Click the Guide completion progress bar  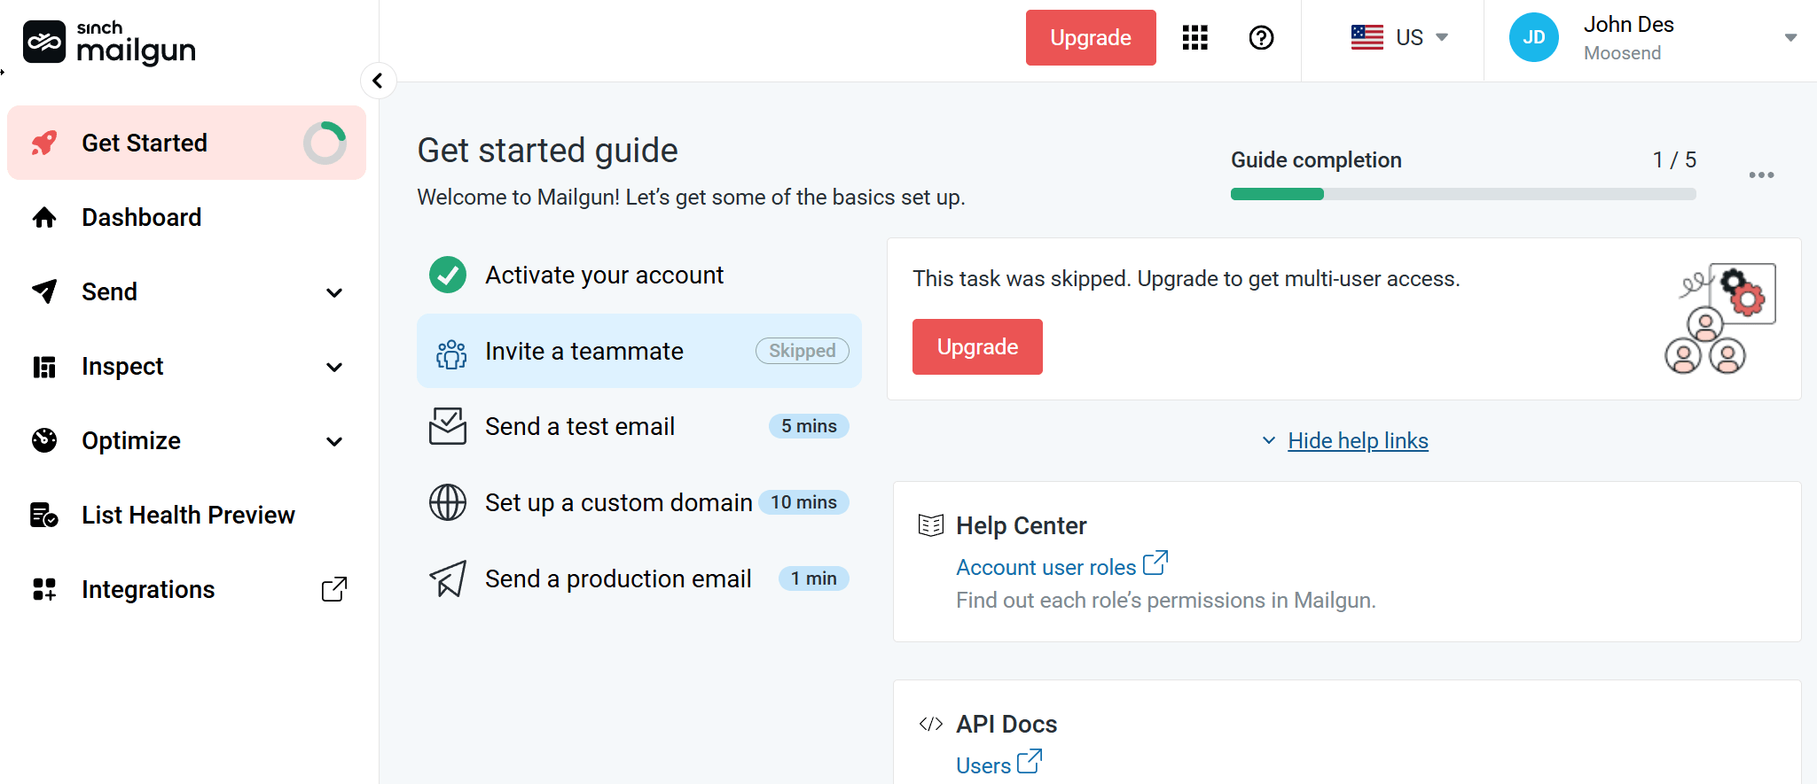1463,194
